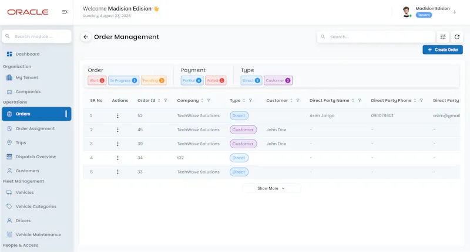
Task: Open actions menu for order 45
Action: tap(118, 130)
